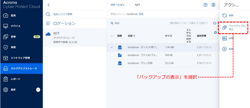Toggle the select-all header checkbox
Viewport: 250px width, 108px height.
(112, 36)
